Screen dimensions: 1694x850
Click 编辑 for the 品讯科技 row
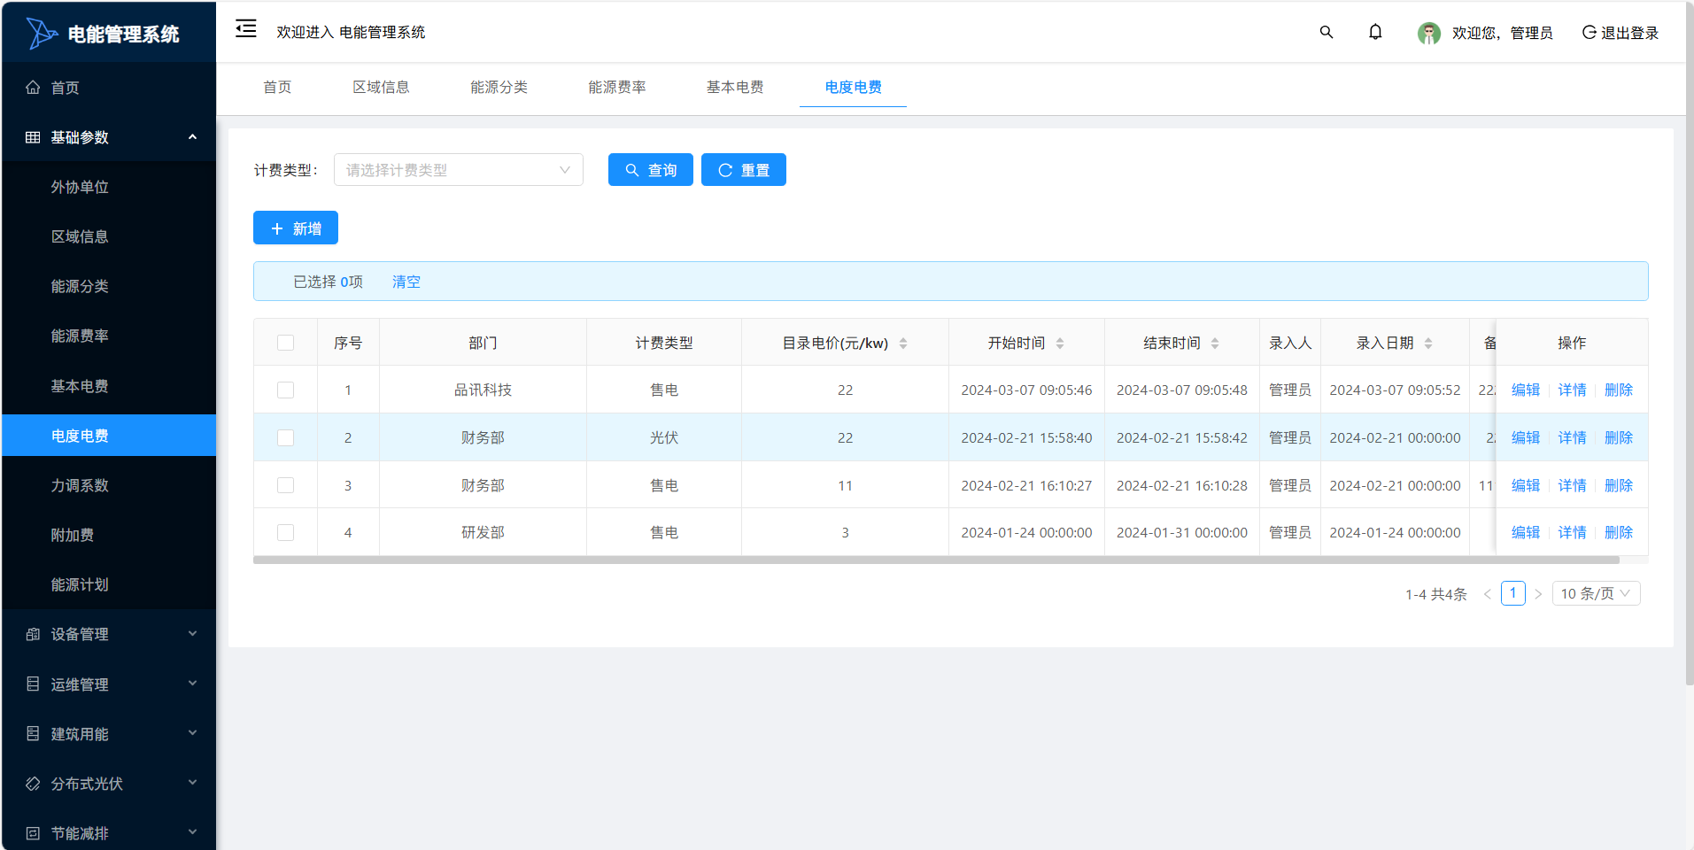click(1526, 390)
